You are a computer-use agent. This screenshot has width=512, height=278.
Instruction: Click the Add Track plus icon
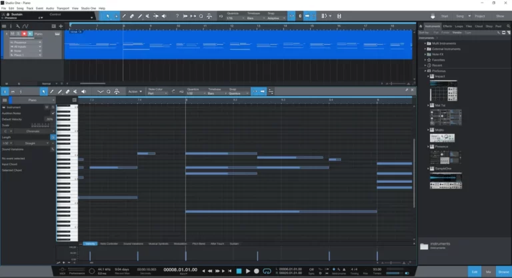(61, 26)
